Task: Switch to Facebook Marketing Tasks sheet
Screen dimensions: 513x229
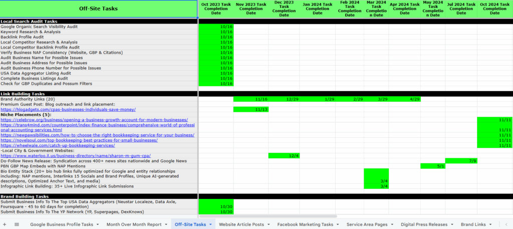Action: coord(305,224)
